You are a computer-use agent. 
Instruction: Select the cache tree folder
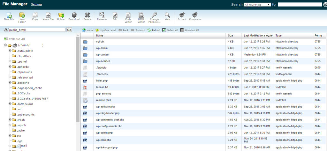point(21,130)
